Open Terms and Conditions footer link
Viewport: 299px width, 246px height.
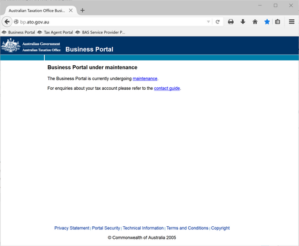point(187,228)
